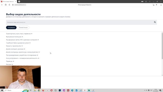This screenshot has width=163, height=92.
Task: Expand Переводы category
Action: coord(10,61)
